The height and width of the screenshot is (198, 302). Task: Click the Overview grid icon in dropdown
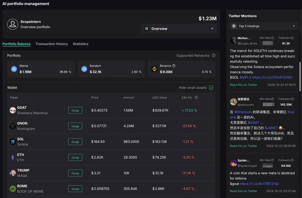point(146,29)
